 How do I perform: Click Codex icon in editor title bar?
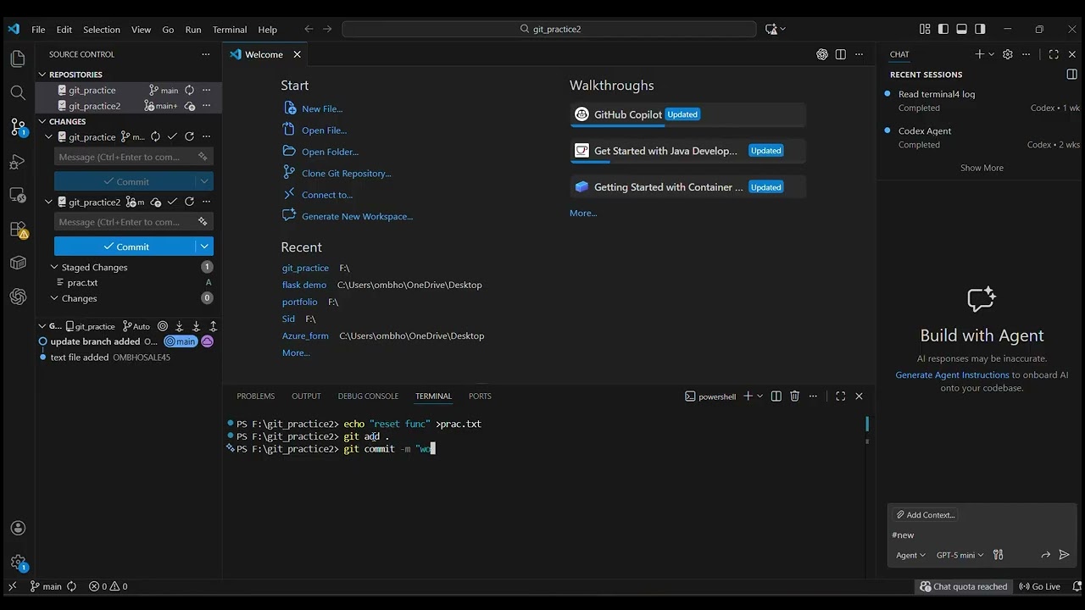821,54
